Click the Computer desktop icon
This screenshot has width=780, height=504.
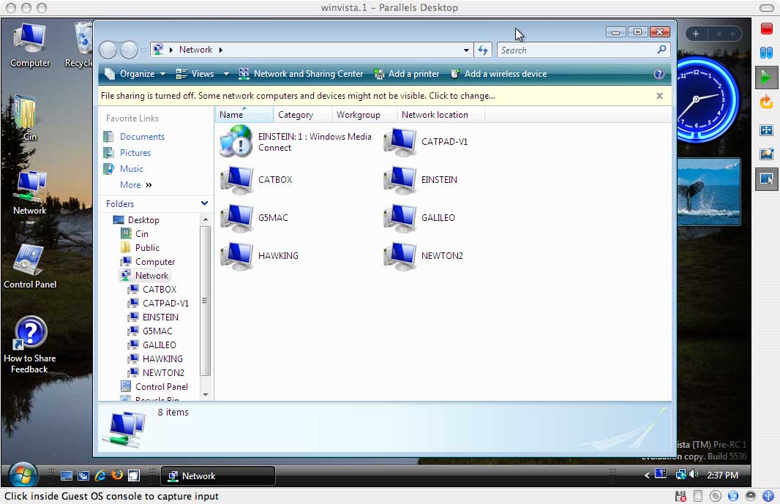point(30,45)
